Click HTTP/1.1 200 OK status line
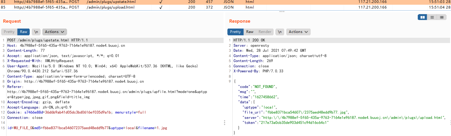This screenshot has height=136, width=451. coord(249,40)
